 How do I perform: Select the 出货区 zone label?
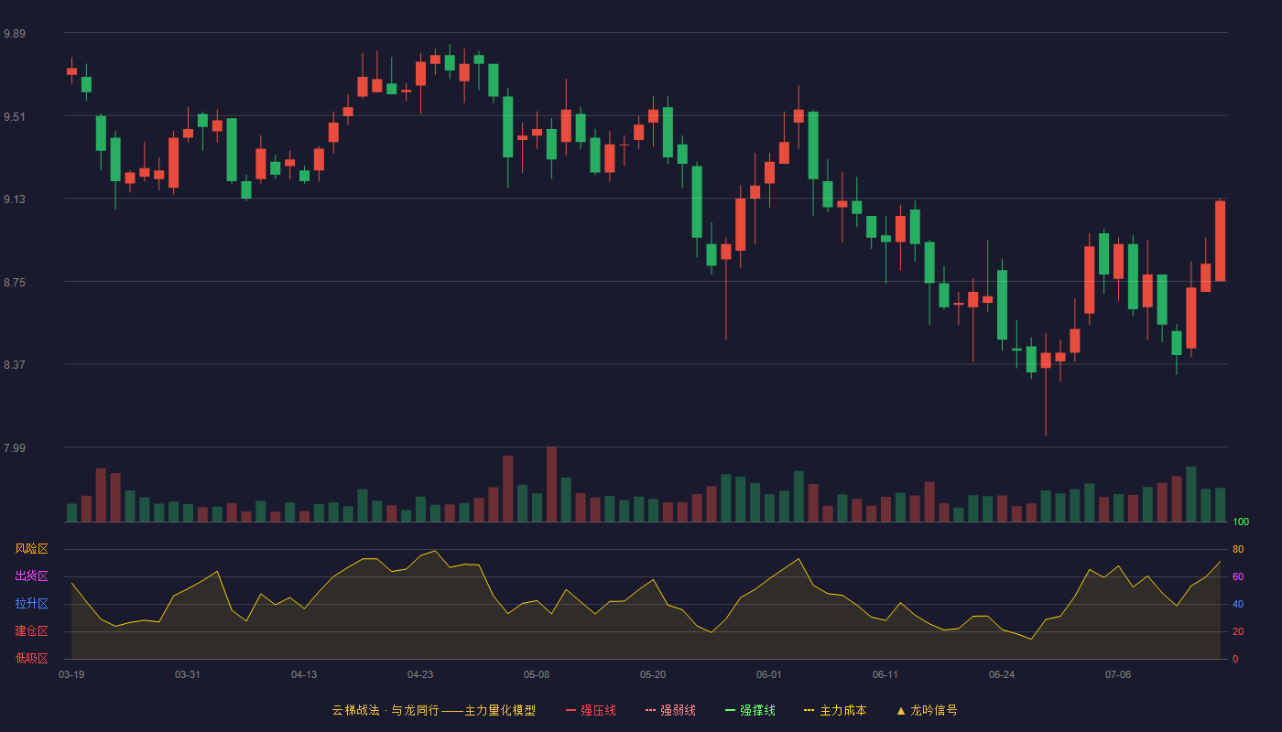tap(31, 576)
